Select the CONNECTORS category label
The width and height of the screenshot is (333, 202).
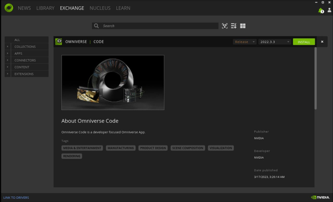(x=25, y=60)
